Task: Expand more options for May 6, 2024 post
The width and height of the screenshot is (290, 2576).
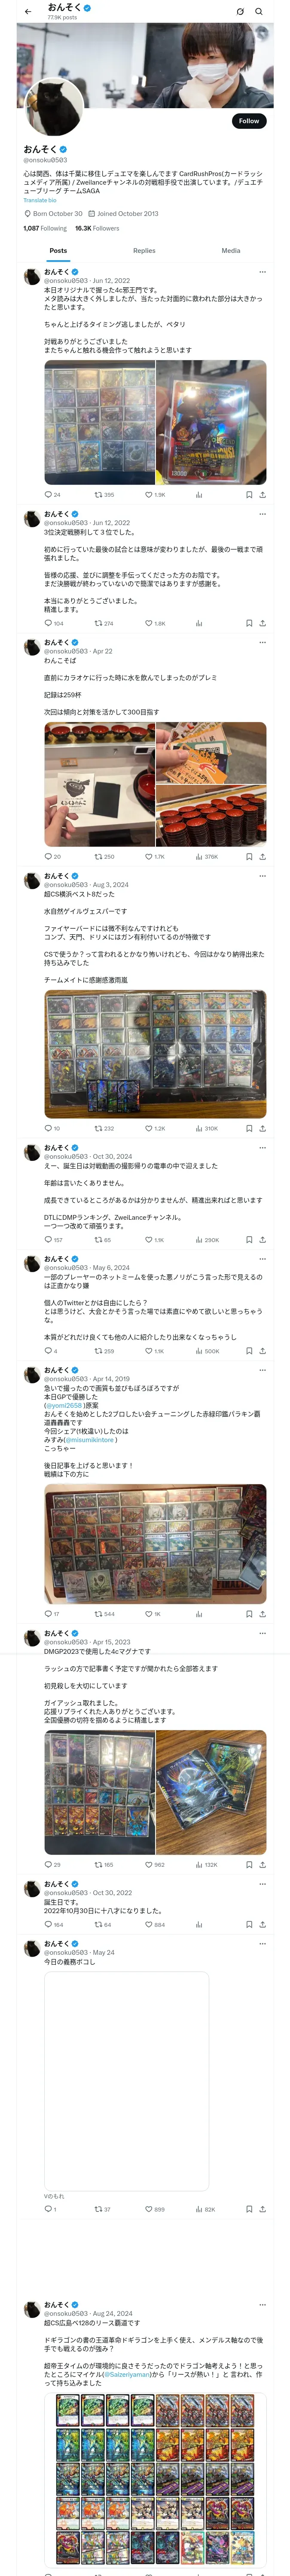Action: click(x=262, y=1259)
